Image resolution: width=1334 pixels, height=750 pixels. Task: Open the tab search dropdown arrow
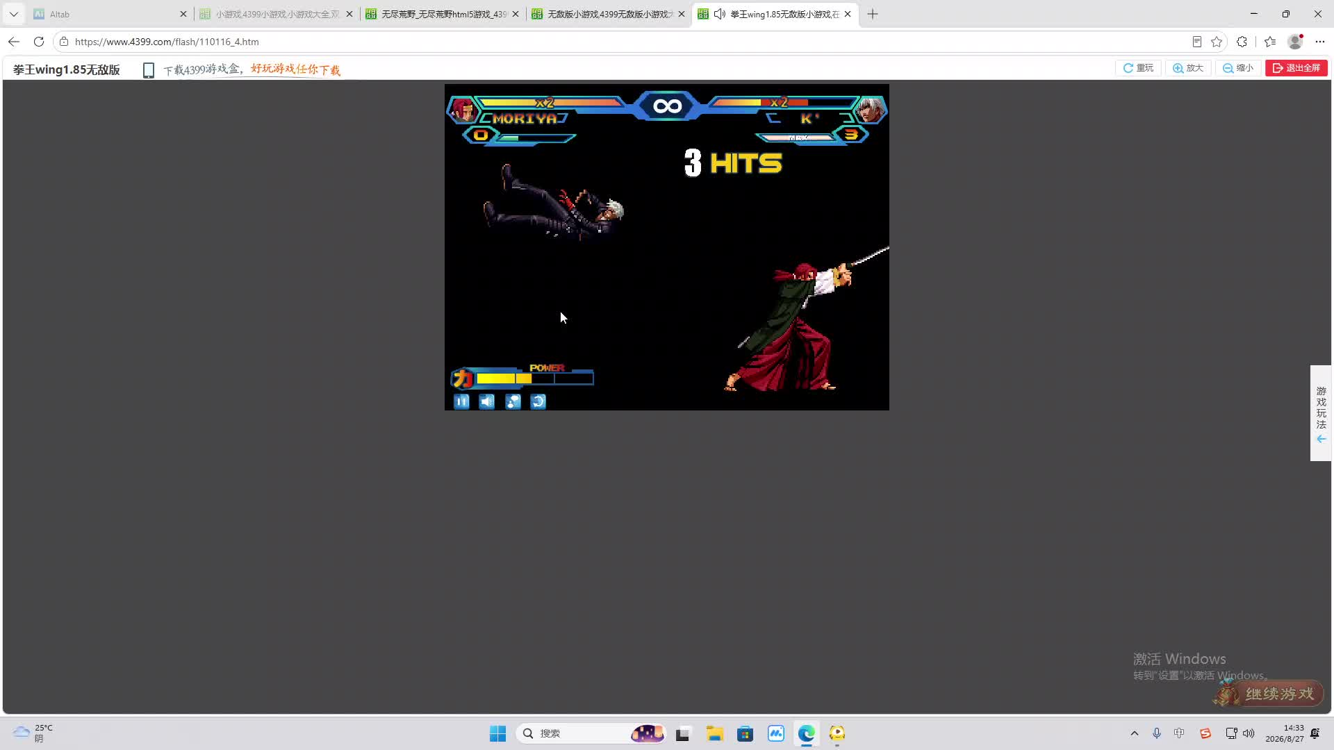tap(14, 14)
